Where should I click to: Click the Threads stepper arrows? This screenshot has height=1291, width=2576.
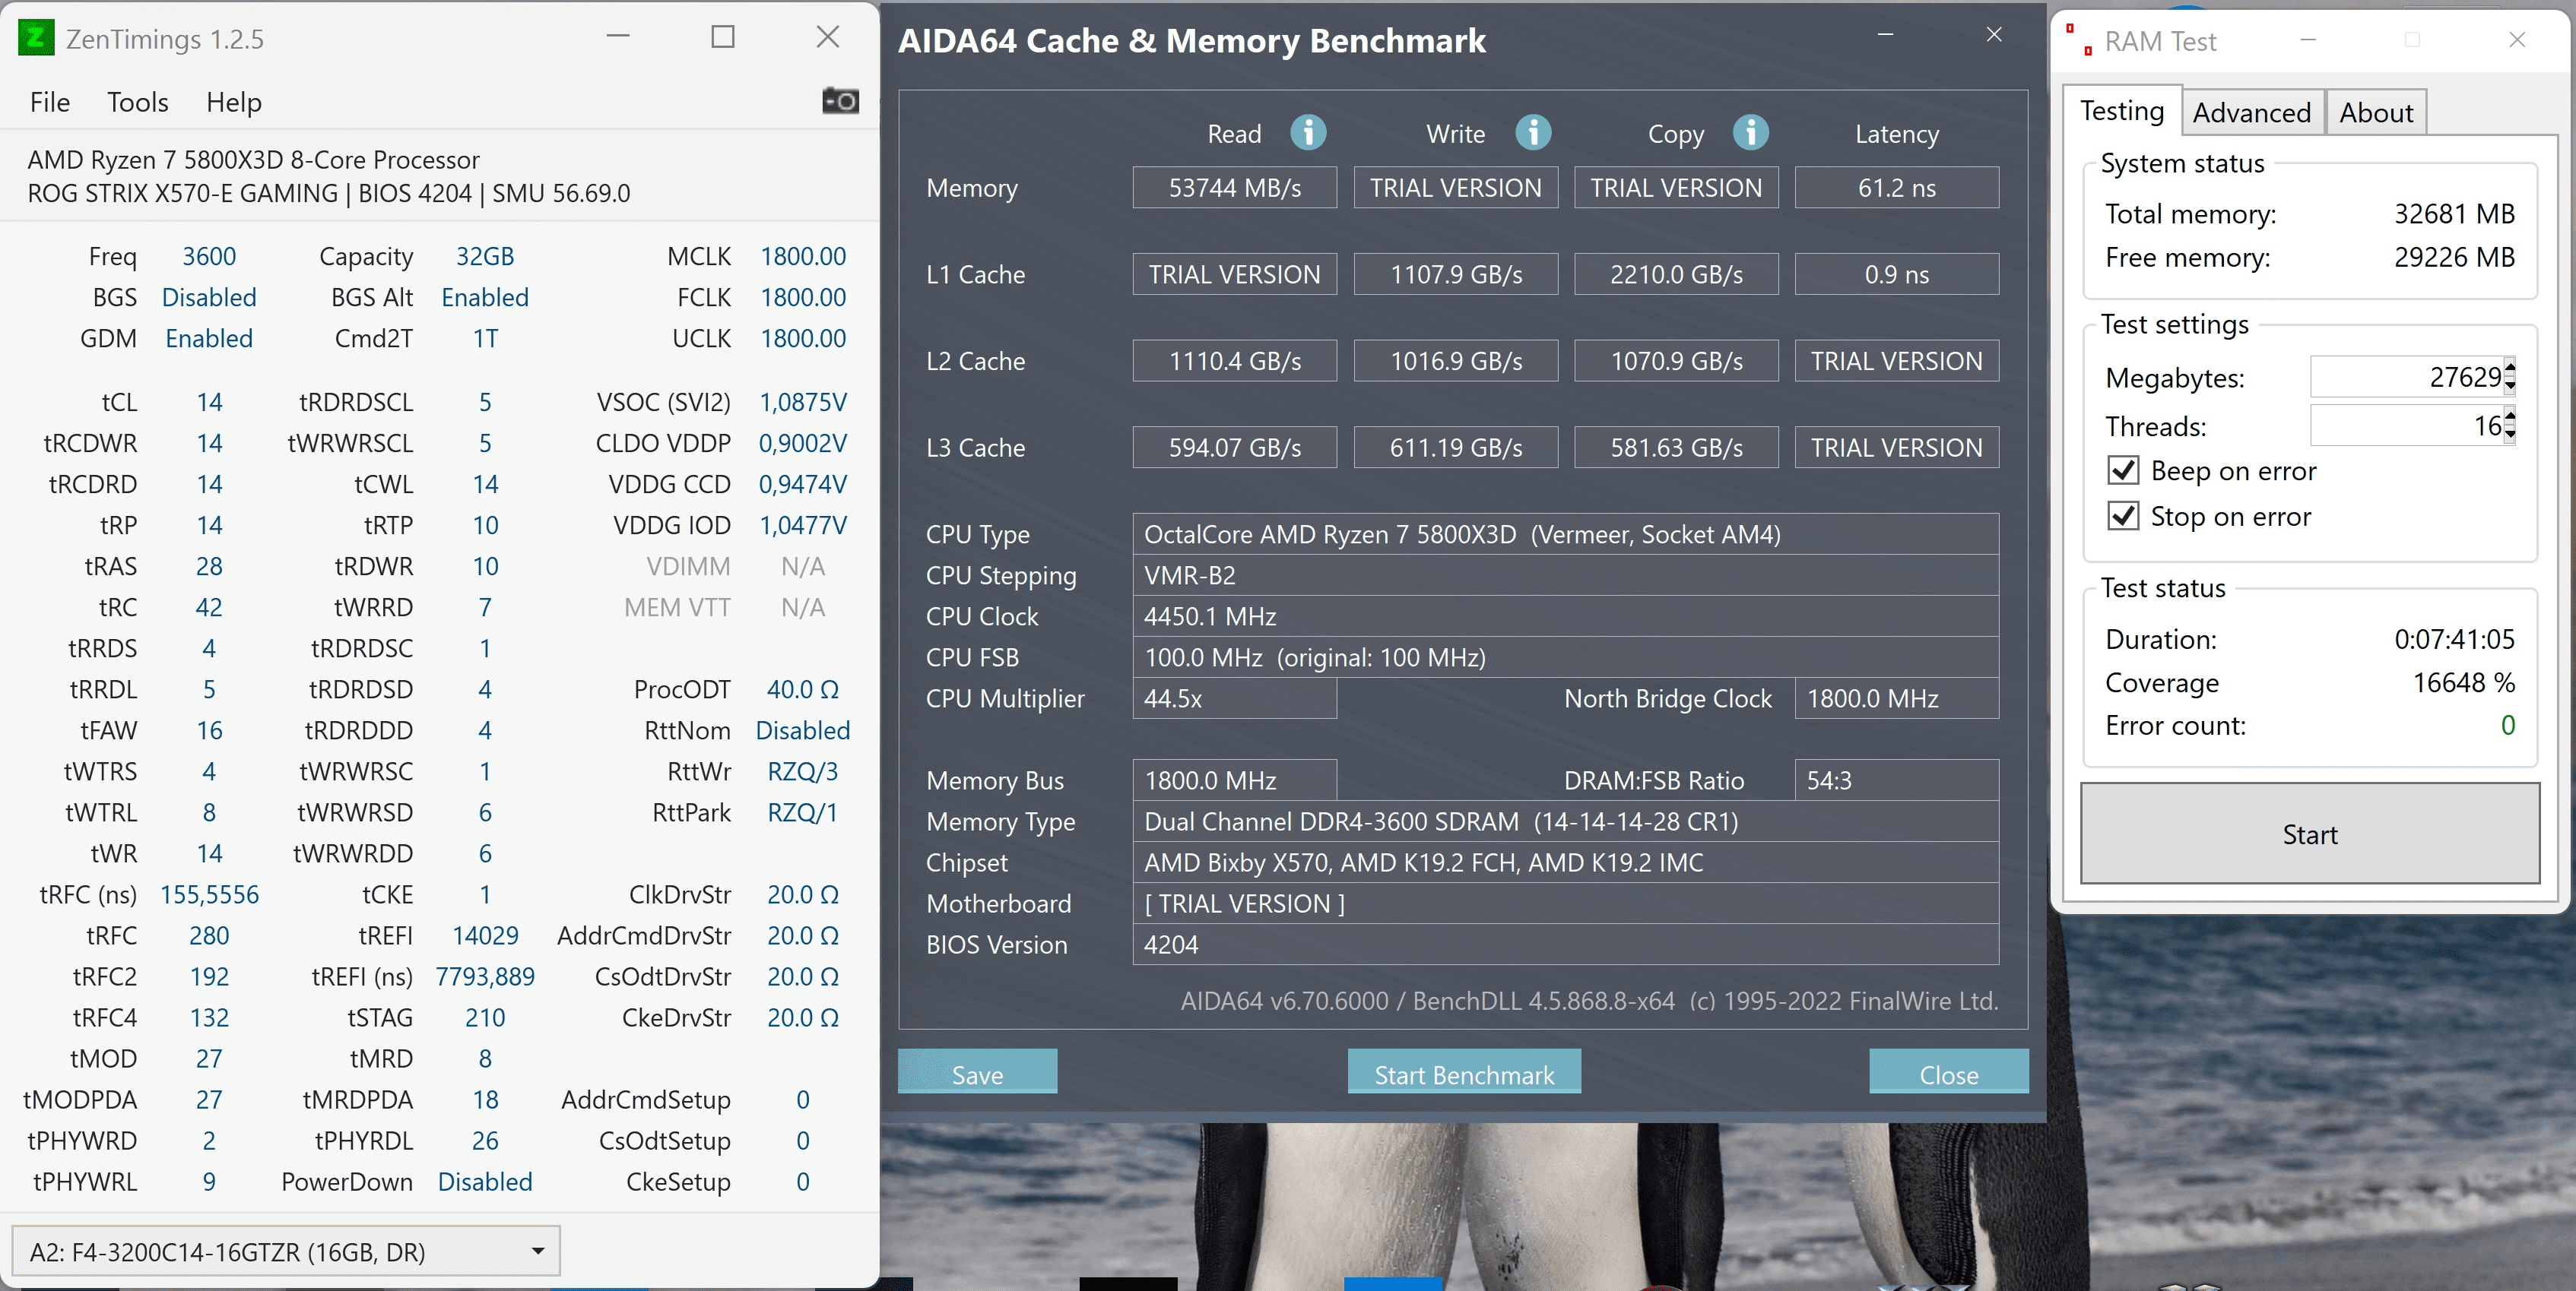[x=2510, y=426]
